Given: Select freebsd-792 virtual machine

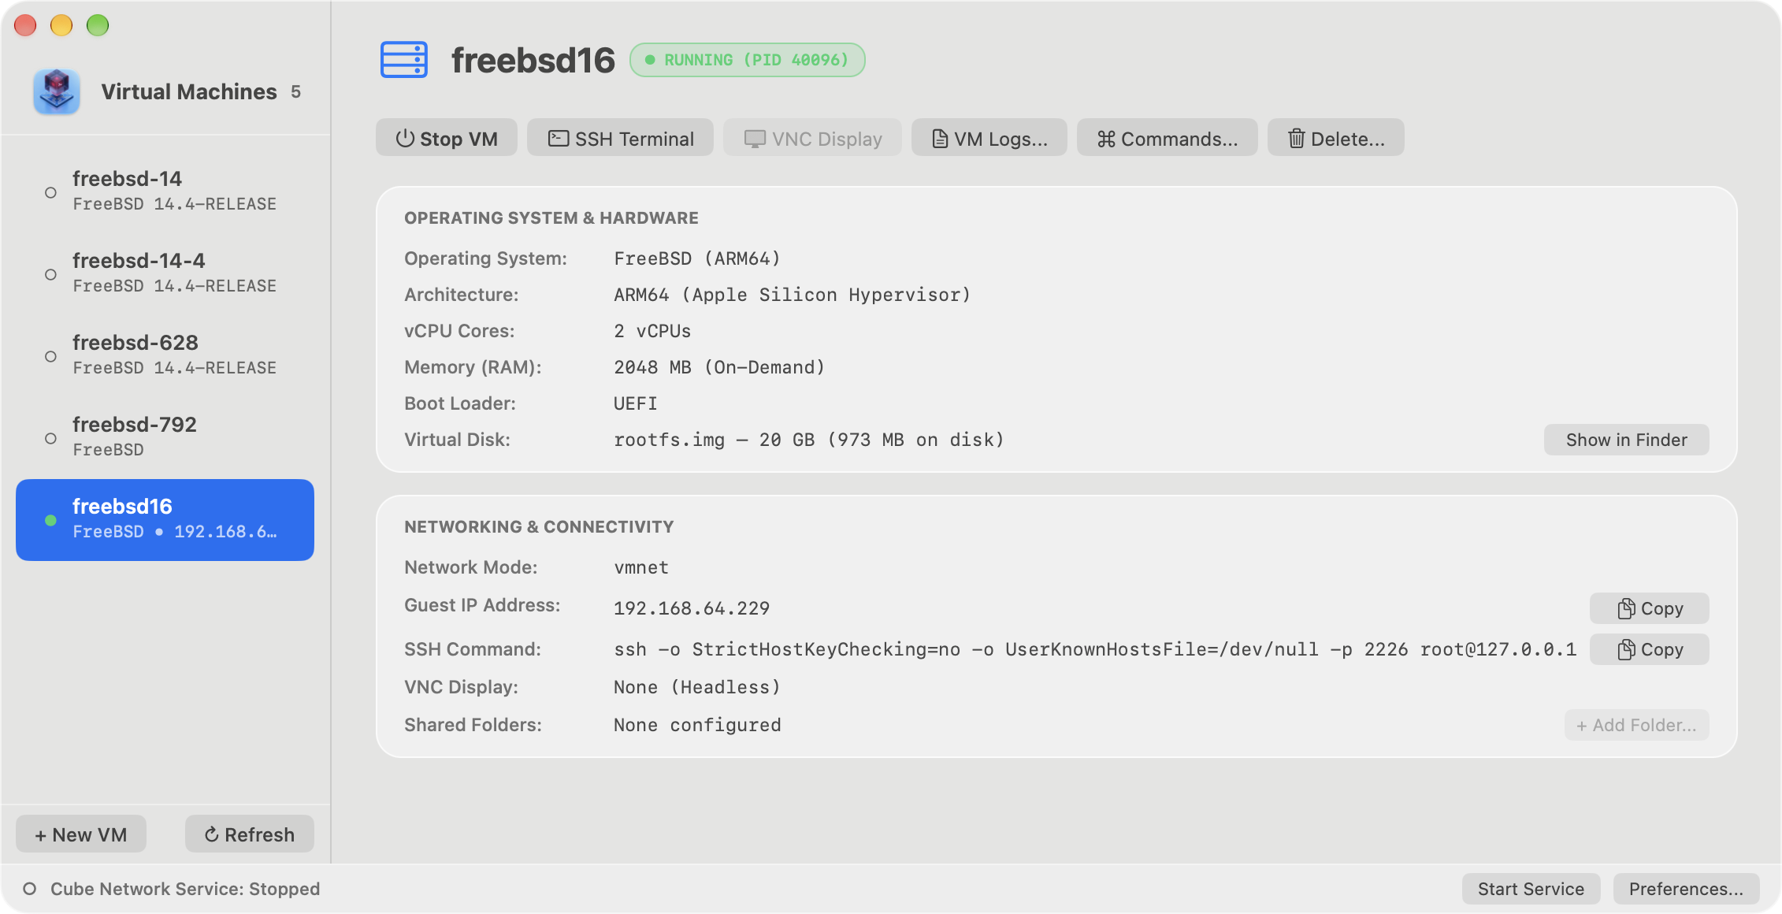Looking at the screenshot, I should pos(165,437).
